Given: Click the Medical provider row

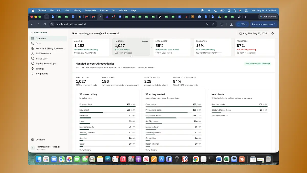Looking at the screenshot, I should [x=107, y=127].
